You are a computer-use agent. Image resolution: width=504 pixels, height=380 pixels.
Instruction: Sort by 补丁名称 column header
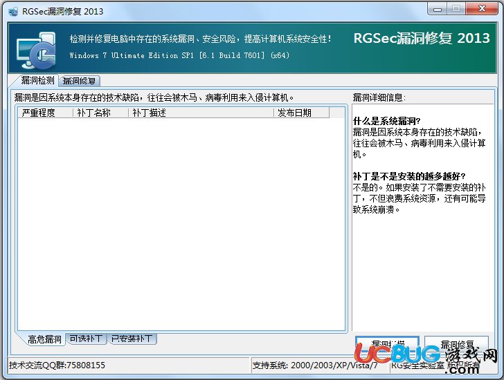[x=100, y=113]
